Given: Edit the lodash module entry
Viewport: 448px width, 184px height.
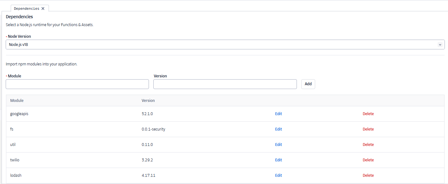Looking at the screenshot, I should (279, 176).
